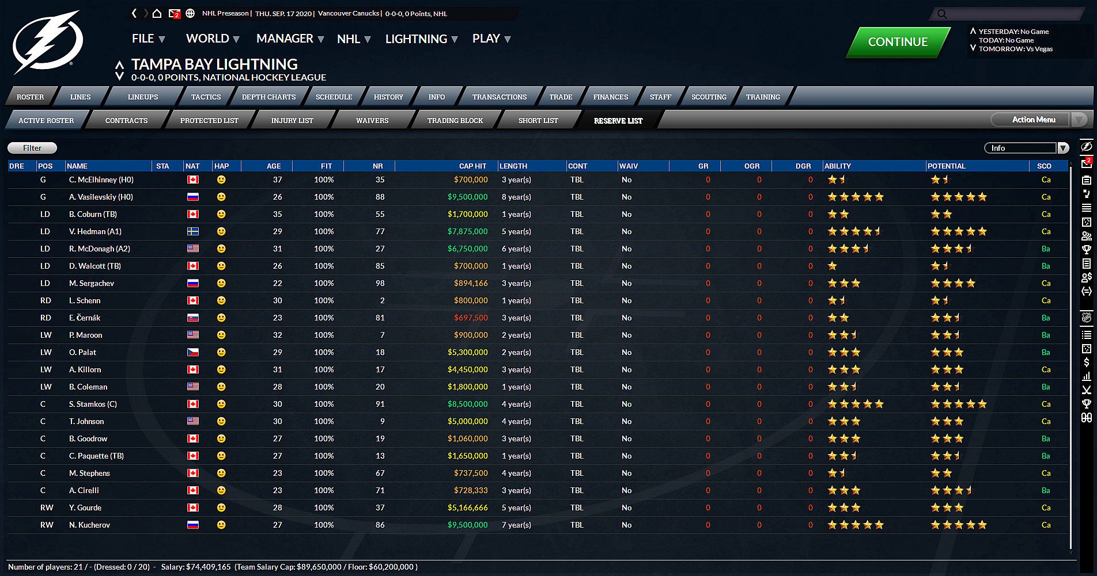
Task: Sort roster by CAP HIT column
Action: (472, 166)
